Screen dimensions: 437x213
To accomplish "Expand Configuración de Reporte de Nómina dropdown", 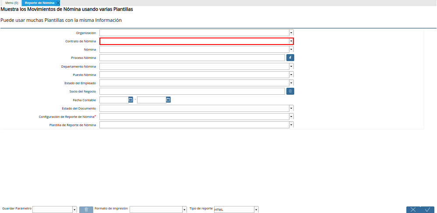I will [x=291, y=117].
